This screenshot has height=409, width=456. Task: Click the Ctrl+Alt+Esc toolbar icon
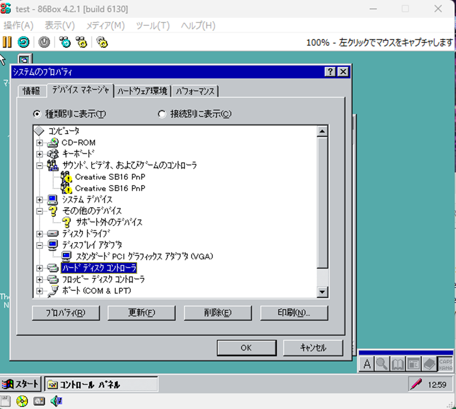pyautogui.click(x=81, y=42)
